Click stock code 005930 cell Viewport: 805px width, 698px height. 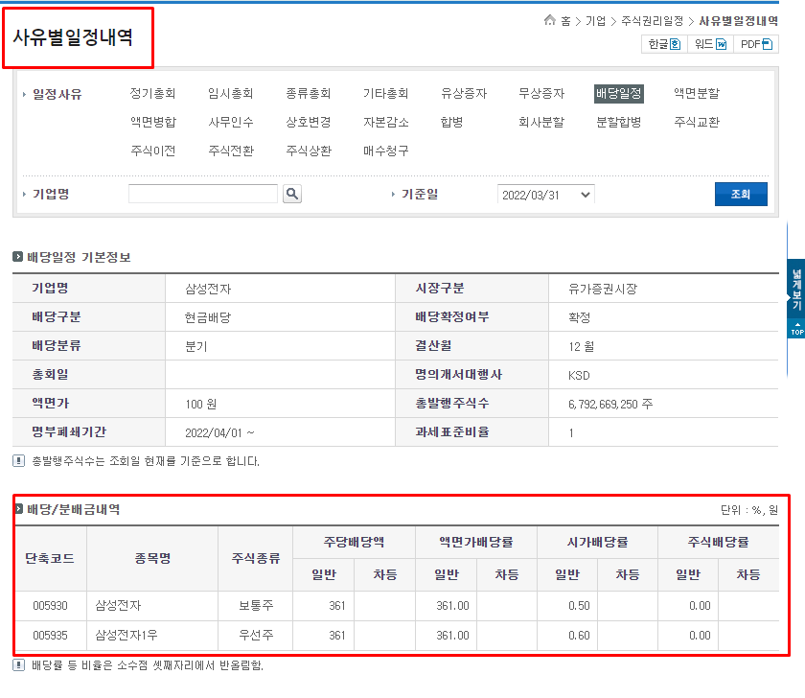coord(50,606)
